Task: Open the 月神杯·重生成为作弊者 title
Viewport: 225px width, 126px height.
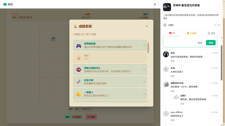Action: tap(186, 6)
